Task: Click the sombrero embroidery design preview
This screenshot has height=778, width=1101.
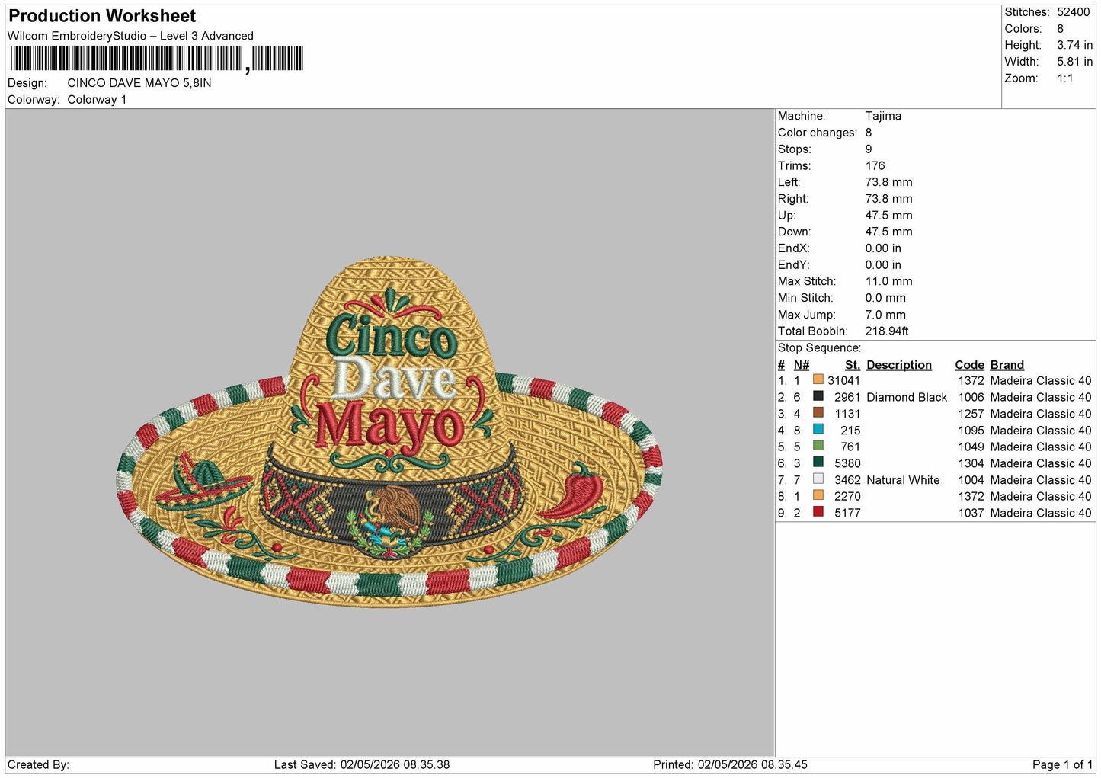Action: point(389,432)
